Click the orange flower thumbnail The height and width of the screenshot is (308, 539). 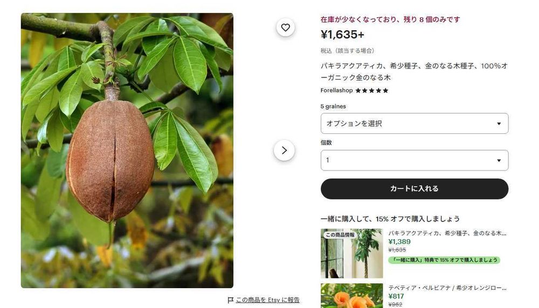click(x=351, y=296)
